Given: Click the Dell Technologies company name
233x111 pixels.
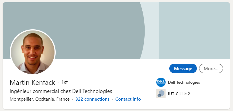Looking at the screenshot, I should (x=184, y=82).
